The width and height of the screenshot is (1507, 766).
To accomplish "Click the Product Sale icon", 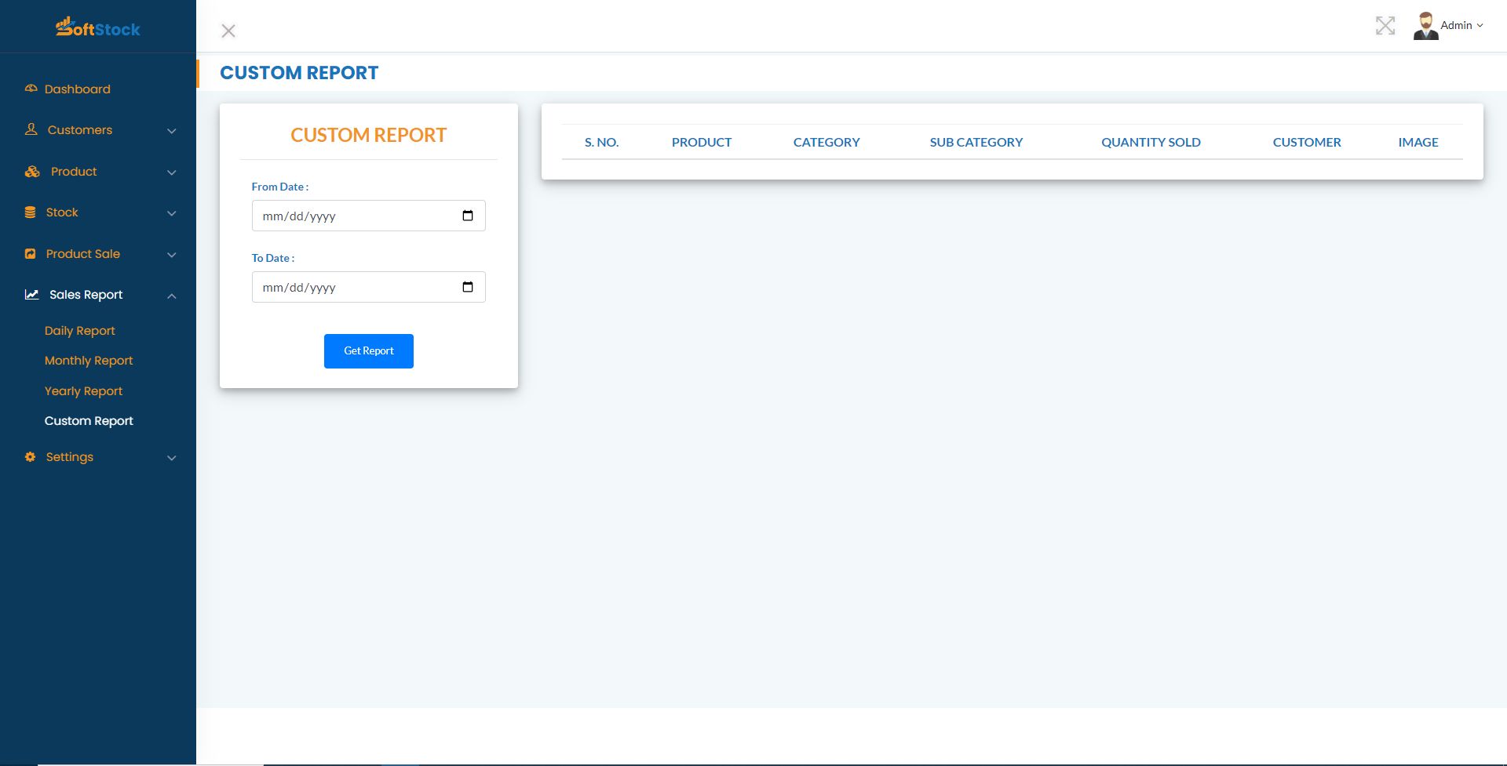I will pos(31,254).
